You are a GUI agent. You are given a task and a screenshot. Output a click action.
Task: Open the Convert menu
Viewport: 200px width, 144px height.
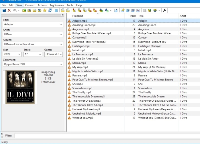click(30, 5)
